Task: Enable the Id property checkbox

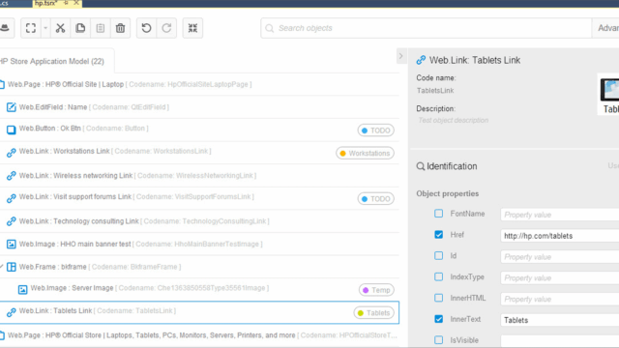Action: click(438, 255)
